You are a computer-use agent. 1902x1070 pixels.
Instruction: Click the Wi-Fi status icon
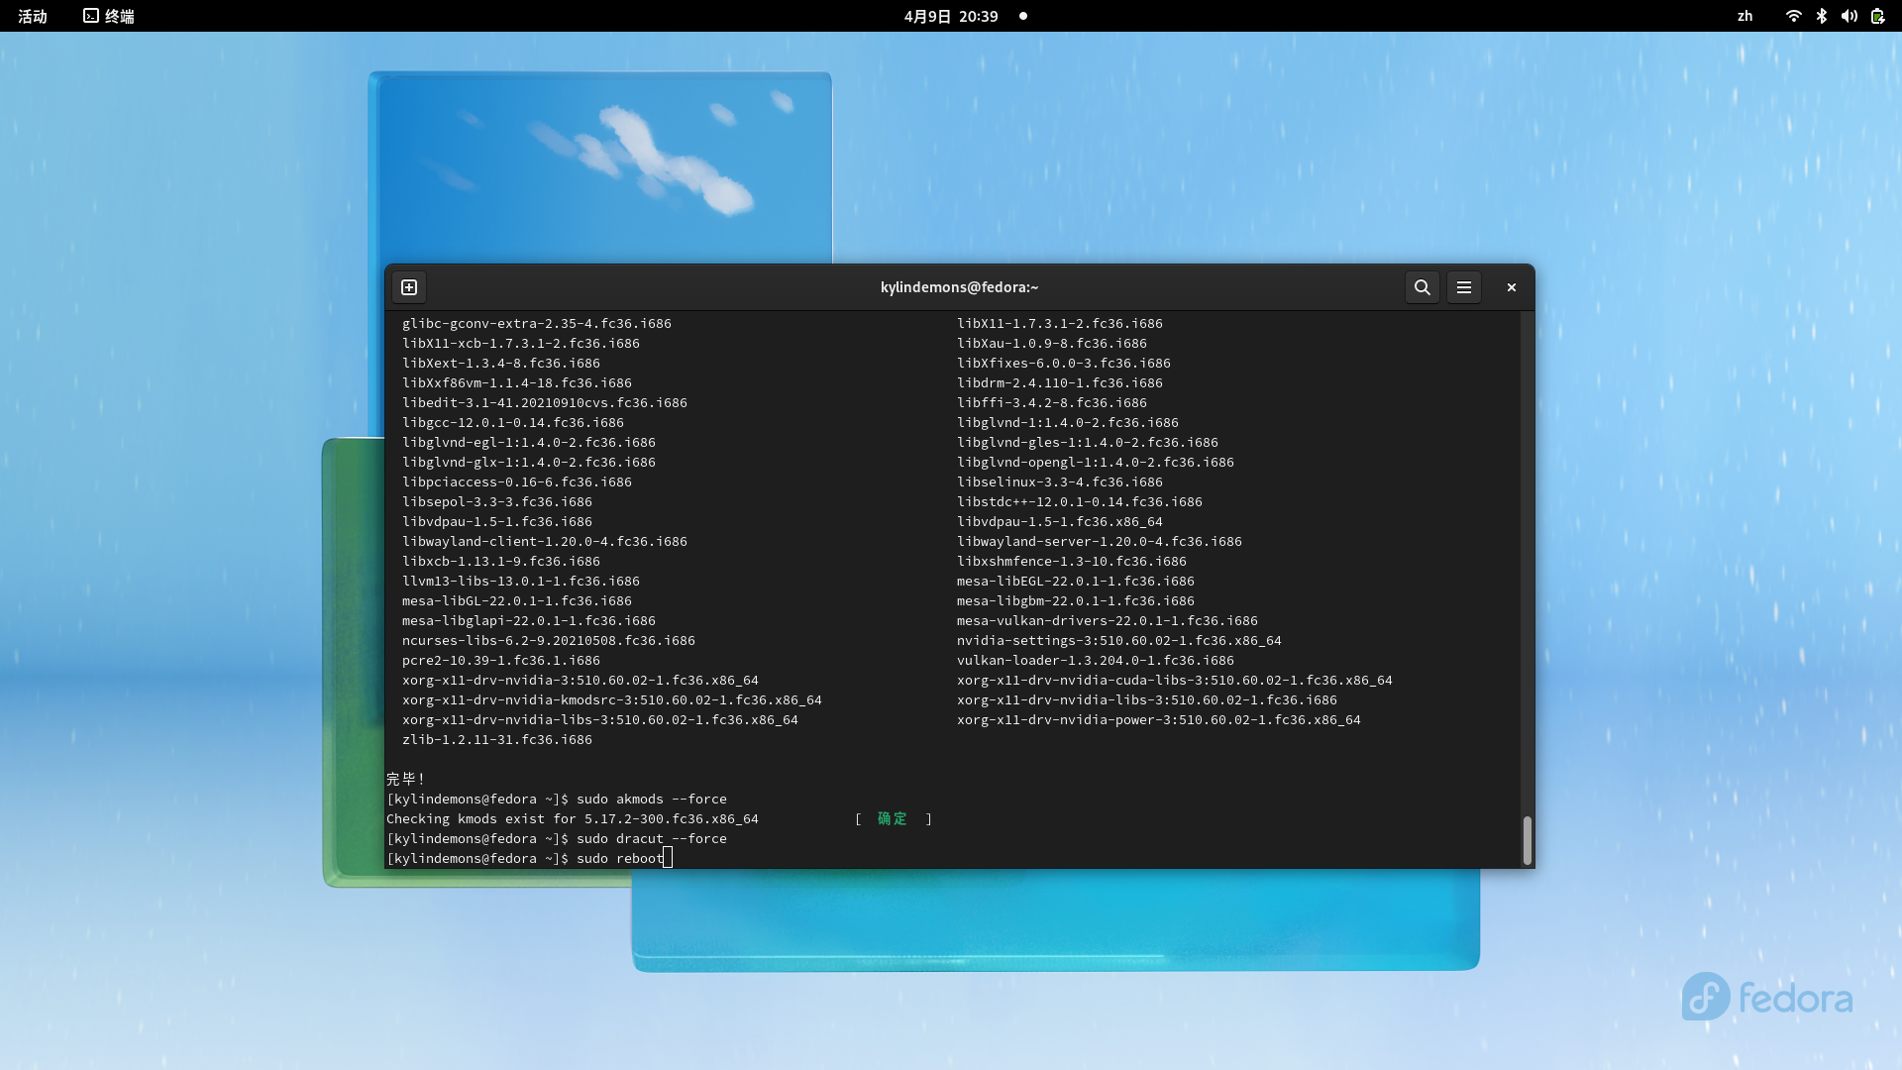(1793, 16)
